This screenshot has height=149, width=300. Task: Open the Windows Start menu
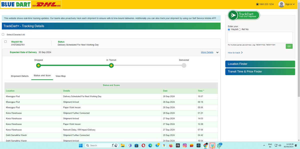click(80, 145)
